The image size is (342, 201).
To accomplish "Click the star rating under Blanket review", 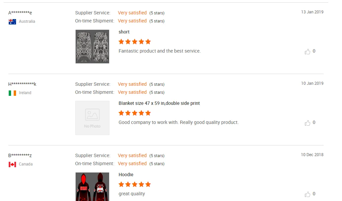I will (135, 113).
